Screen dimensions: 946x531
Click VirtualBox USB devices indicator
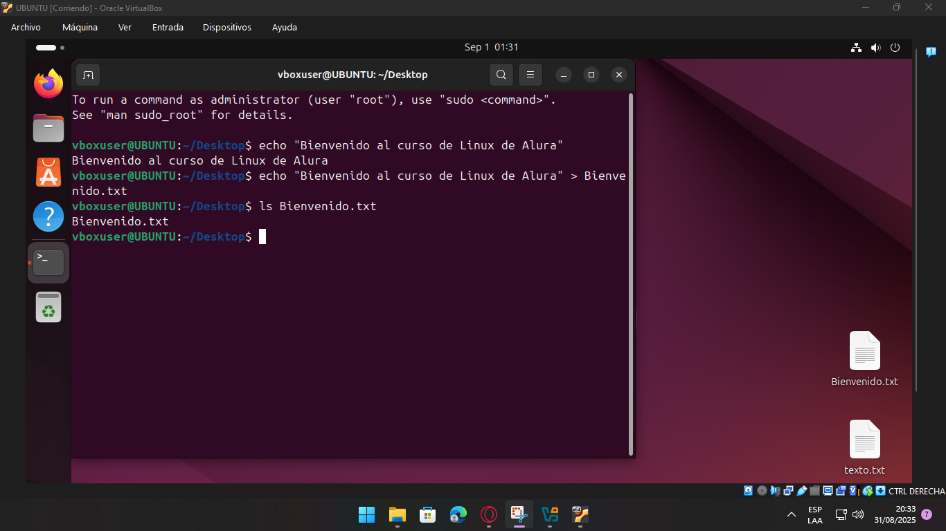[x=802, y=491]
